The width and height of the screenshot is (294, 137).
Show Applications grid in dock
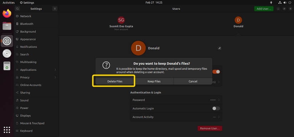(7, 130)
